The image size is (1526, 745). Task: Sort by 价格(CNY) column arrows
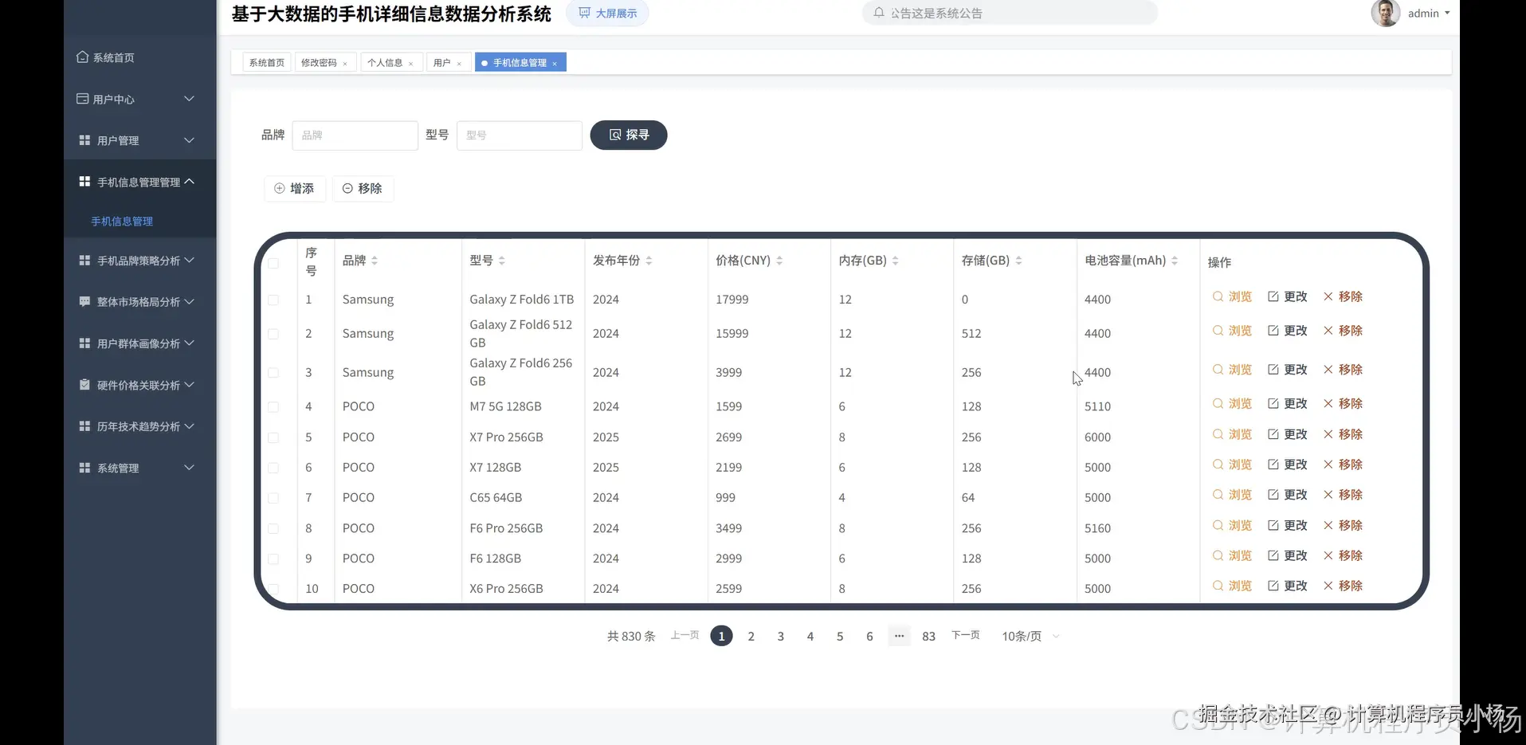tap(779, 261)
